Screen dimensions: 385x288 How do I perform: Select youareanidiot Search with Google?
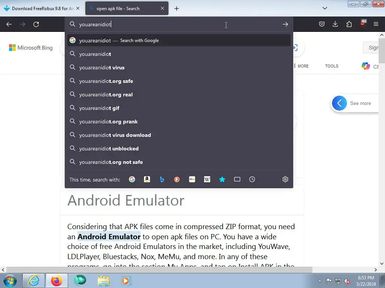179,40
